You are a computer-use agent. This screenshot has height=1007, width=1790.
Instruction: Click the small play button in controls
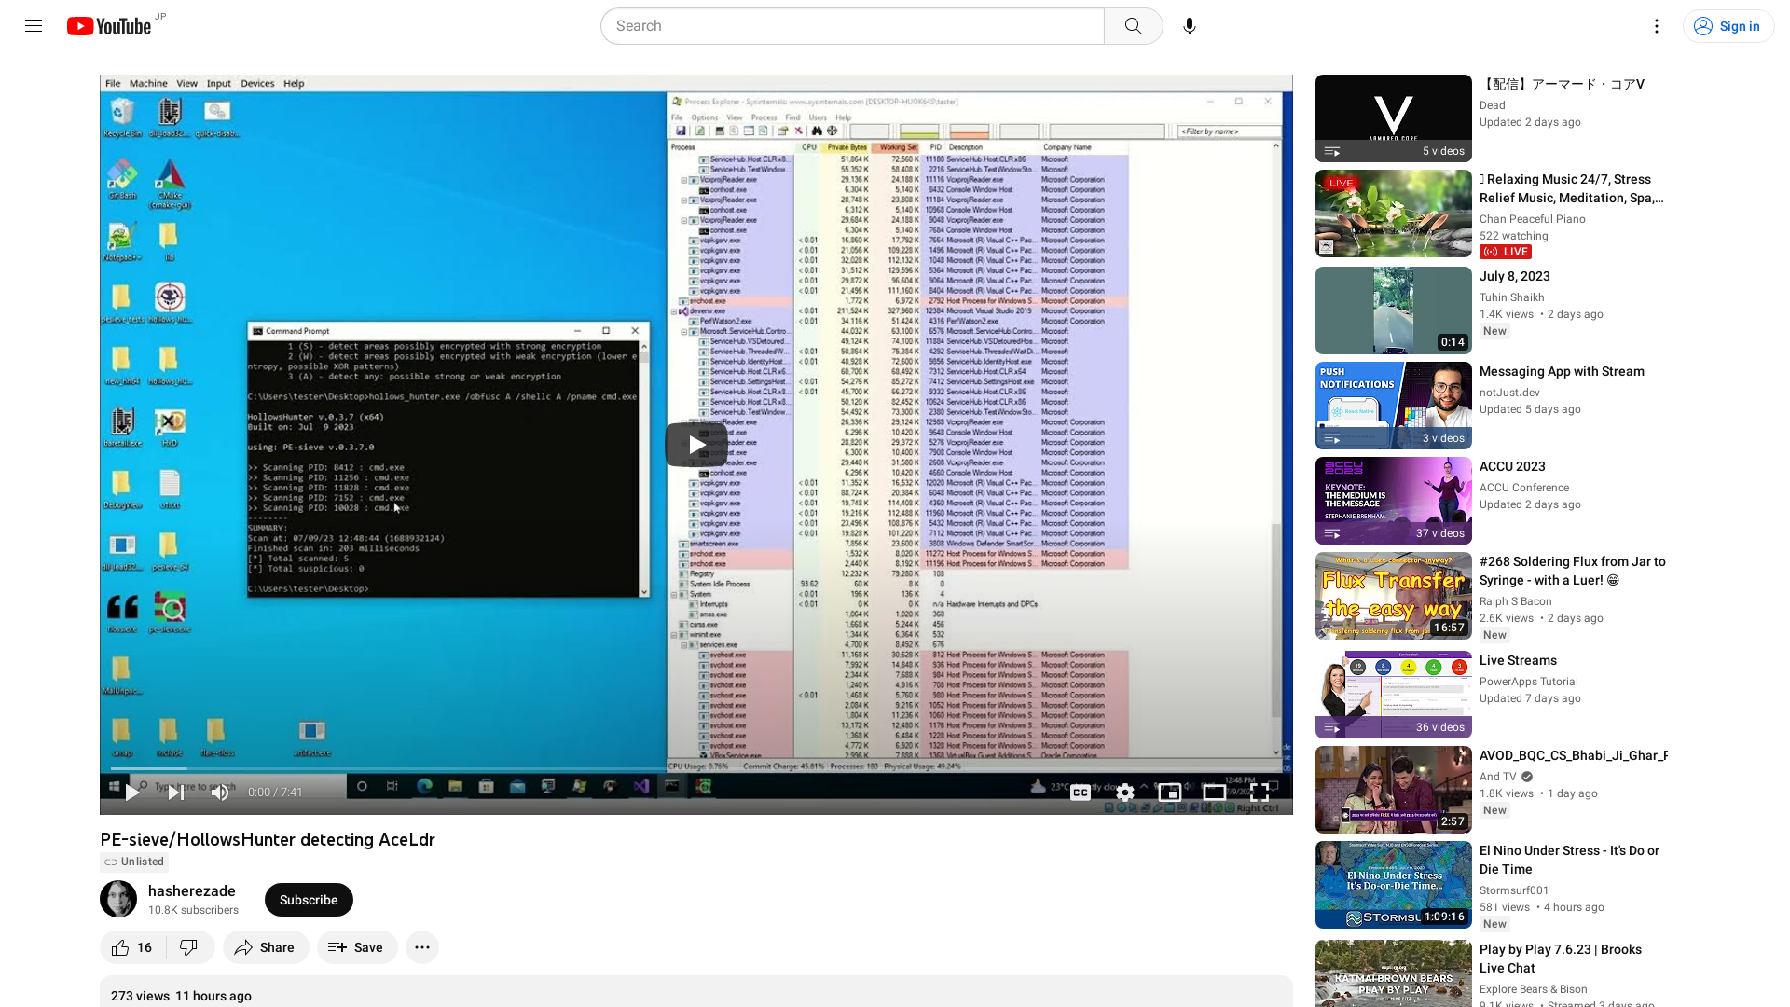(132, 793)
